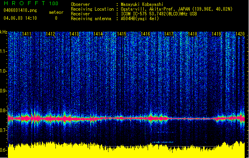This screenshot has width=249, height=158.
Task: Click the 1416 time marker
Action: [145, 34]
